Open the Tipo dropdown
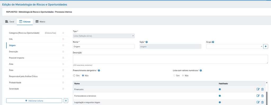This screenshot has height=105, width=271. point(104,36)
